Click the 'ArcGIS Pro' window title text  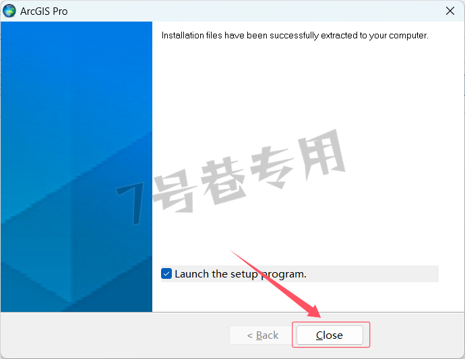44,11
